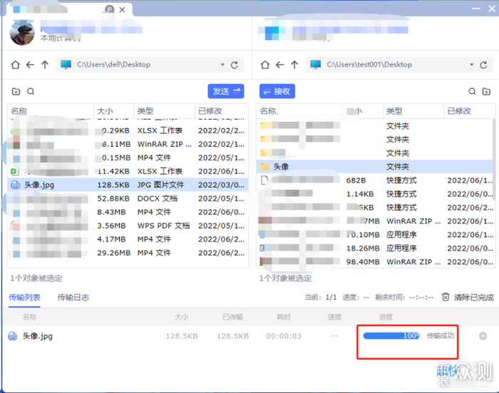Create new folder in local panel
This screenshot has width=499, height=393.
(x=16, y=92)
